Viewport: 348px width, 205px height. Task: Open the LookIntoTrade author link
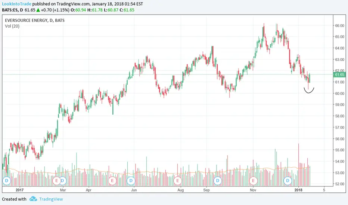point(17,4)
